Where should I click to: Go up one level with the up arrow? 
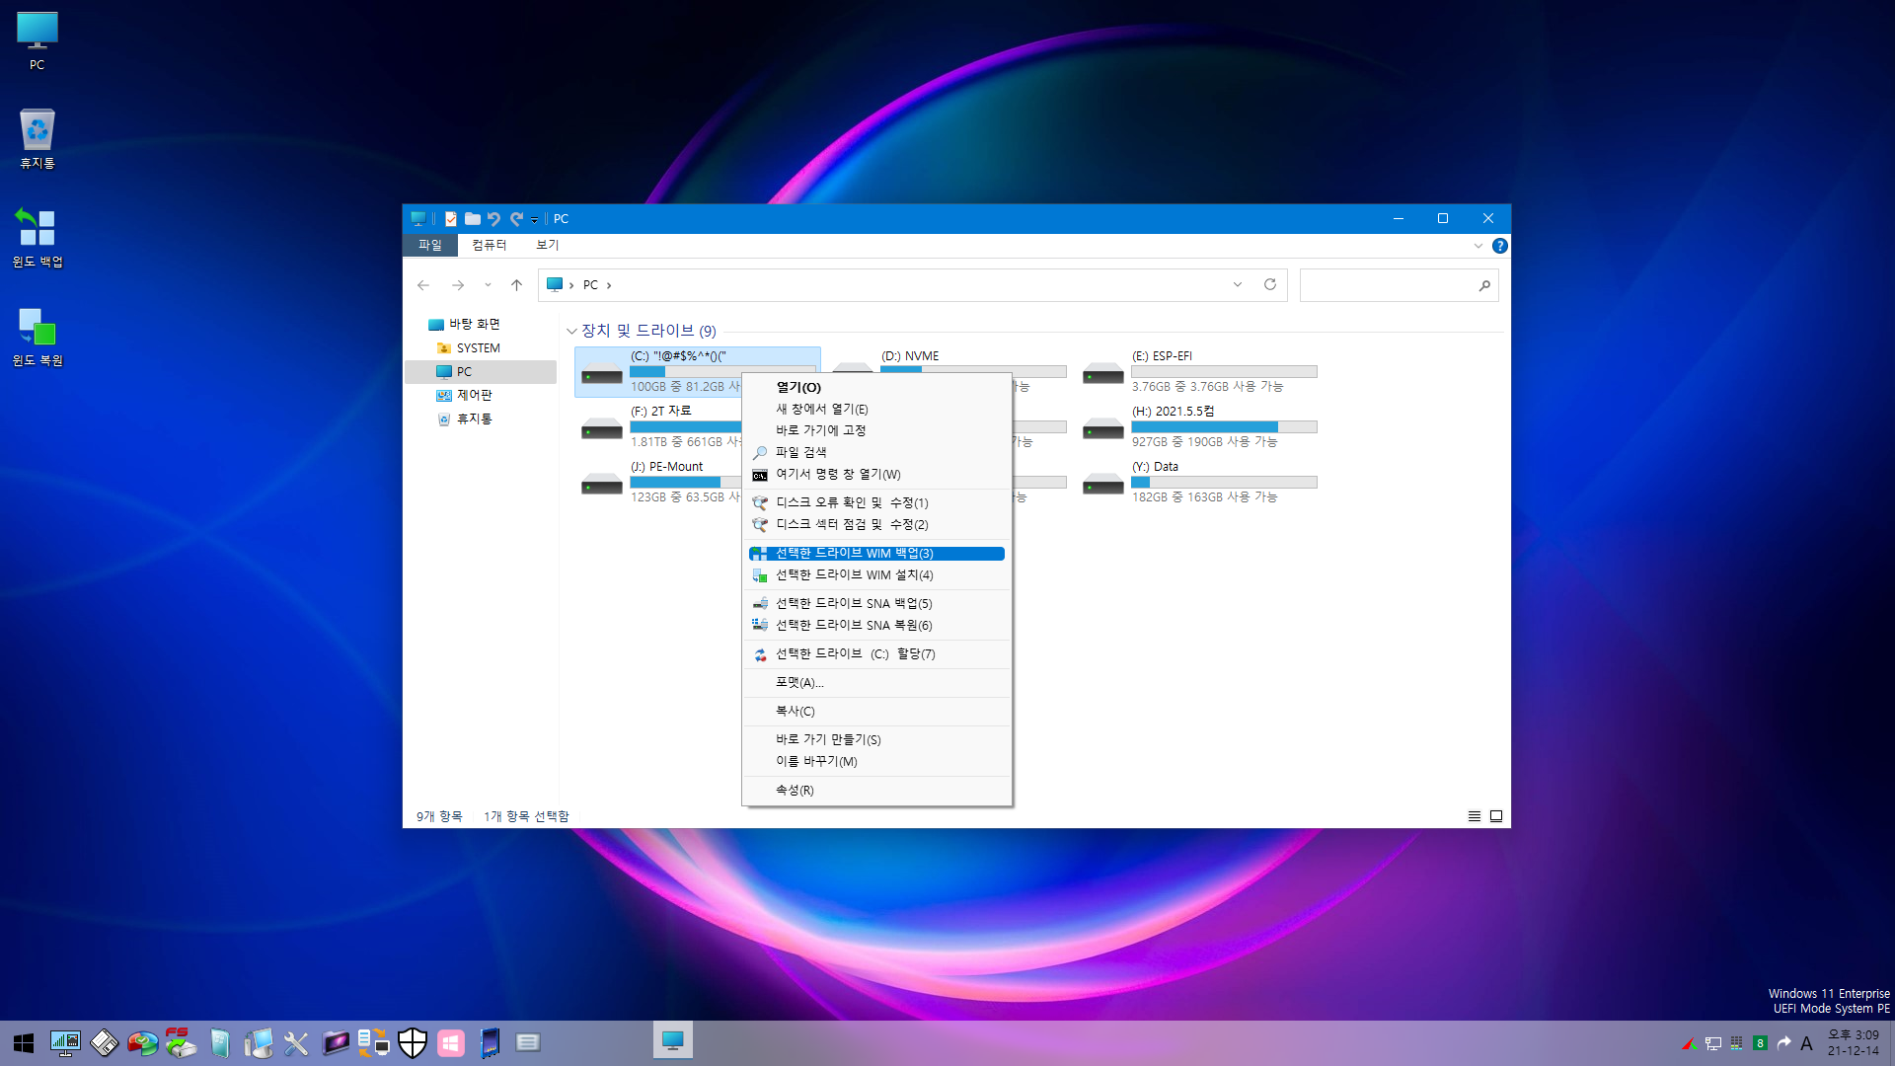(x=516, y=285)
